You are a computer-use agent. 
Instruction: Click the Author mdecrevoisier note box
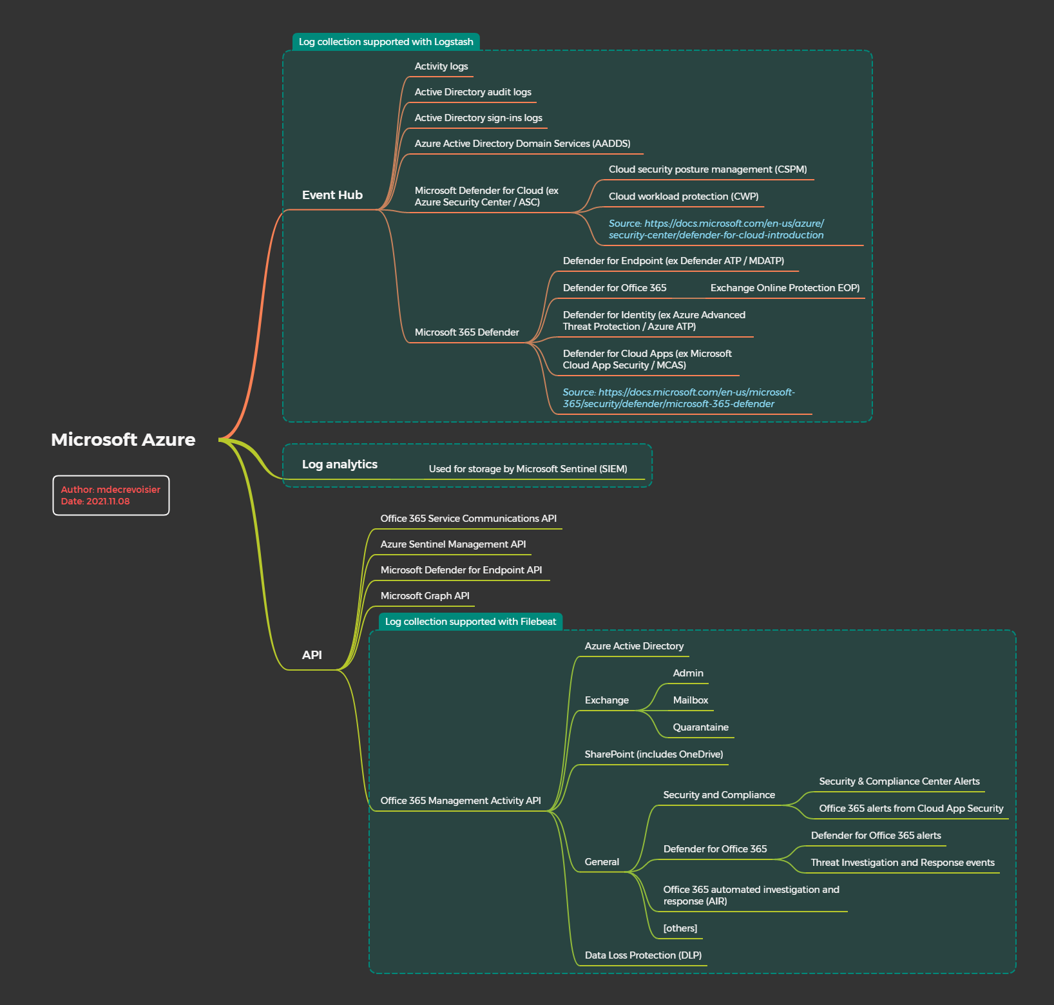click(x=111, y=495)
